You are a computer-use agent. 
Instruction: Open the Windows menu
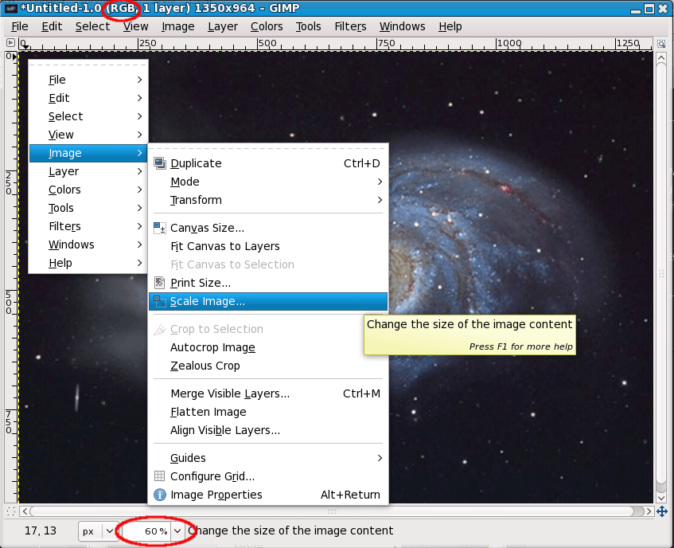[402, 26]
